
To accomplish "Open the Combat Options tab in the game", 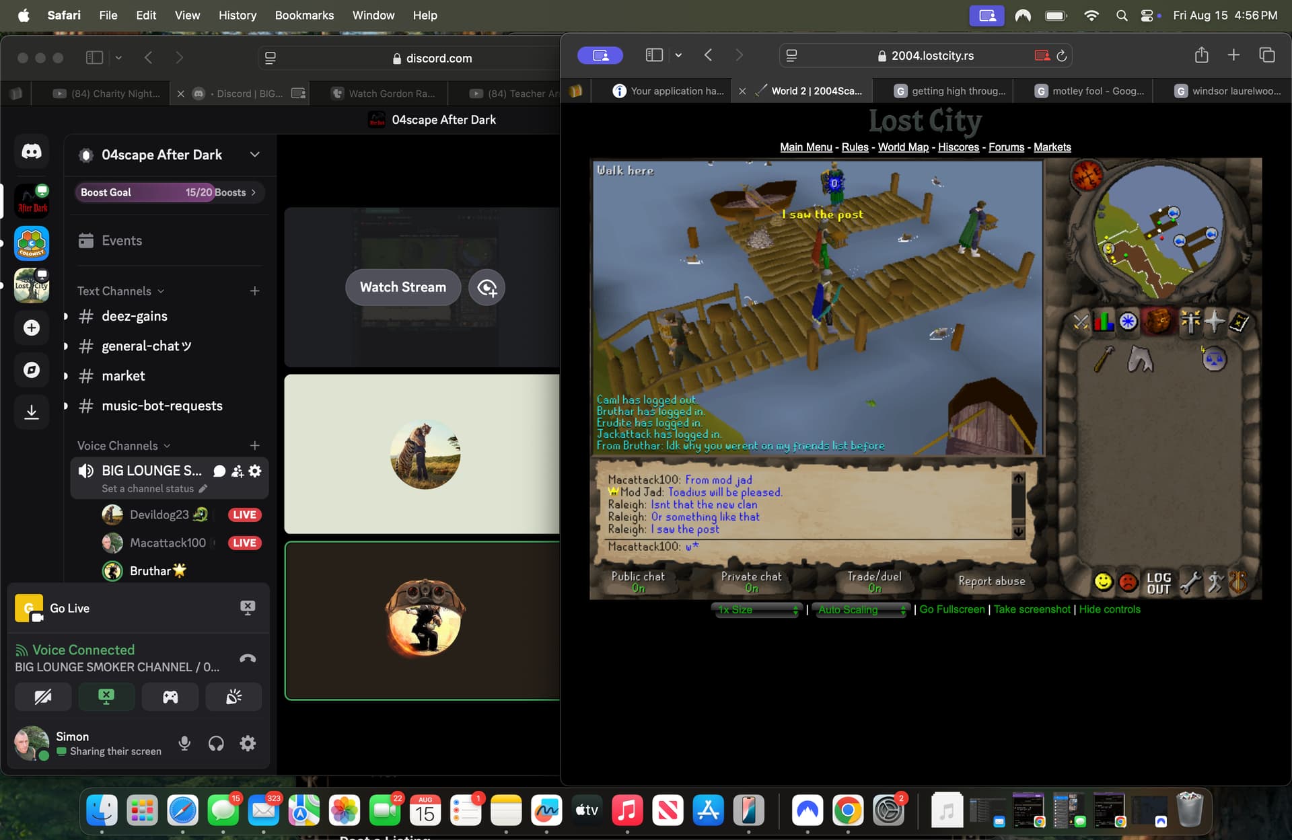I will click(x=1081, y=322).
